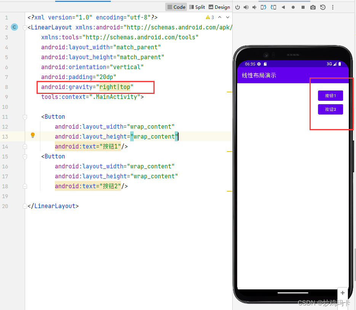Image resolution: width=356 pixels, height=310 pixels.
Task: Click warning stripe marker beside line 18
Action: 230,191
